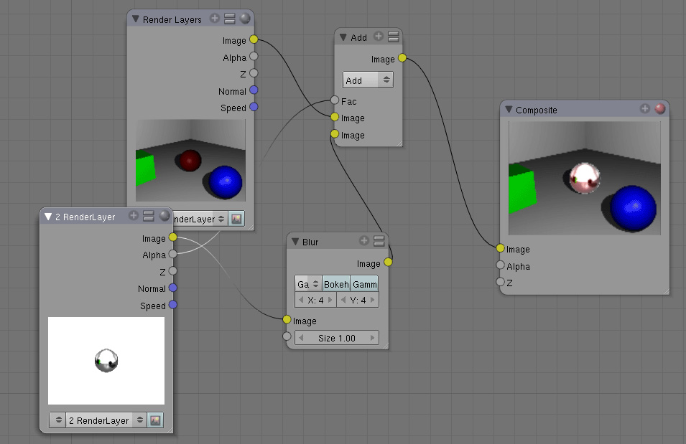Collapse the 2 RenderLayer node triangle

click(x=48, y=217)
